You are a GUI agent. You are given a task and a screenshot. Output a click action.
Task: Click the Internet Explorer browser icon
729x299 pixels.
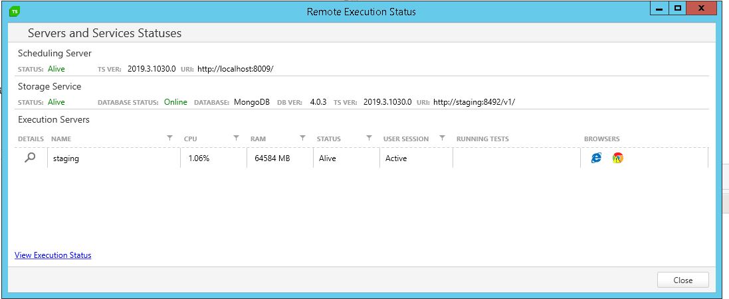(596, 158)
